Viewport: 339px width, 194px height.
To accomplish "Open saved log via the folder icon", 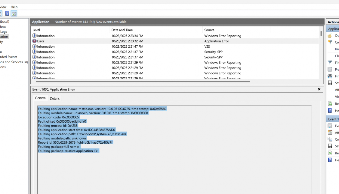I will [330, 36].
